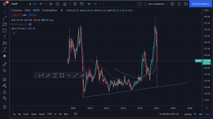Viewport: 213px width, 119px height.
Task: Undo the last chart action
Action: point(95,4)
